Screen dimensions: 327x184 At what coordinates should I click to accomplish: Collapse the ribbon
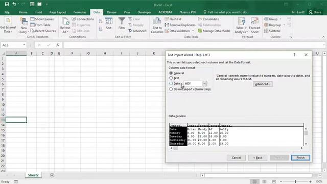(x=323, y=37)
